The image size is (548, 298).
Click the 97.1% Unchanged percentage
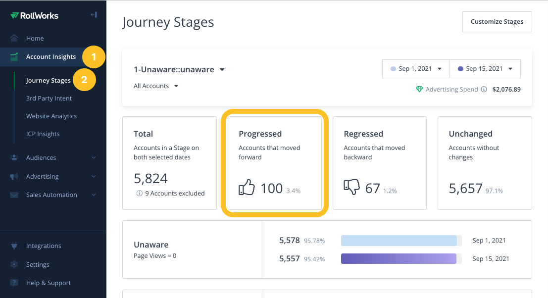pyautogui.click(x=494, y=191)
